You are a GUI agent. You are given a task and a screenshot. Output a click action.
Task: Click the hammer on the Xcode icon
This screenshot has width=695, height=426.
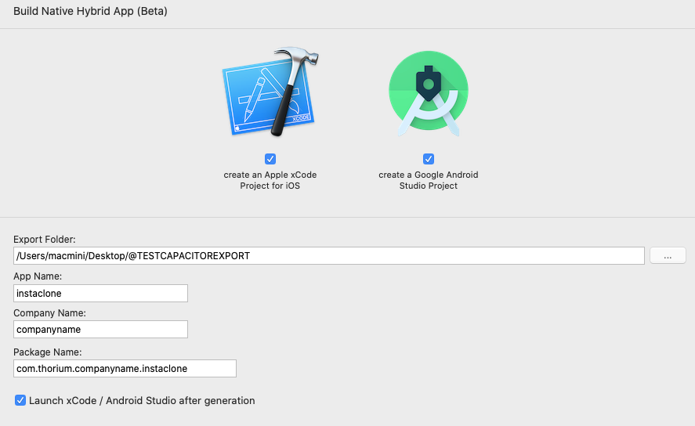[x=297, y=78]
